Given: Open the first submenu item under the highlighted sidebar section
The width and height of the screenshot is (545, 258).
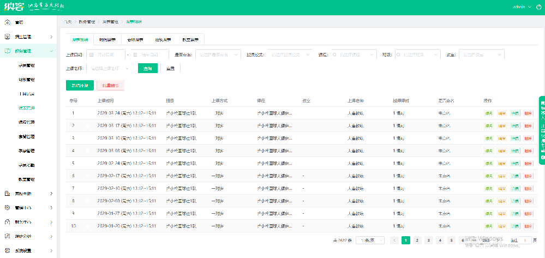Looking at the screenshot, I should click(26, 65).
